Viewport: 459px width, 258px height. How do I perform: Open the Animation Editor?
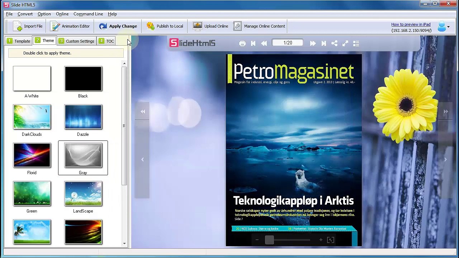[70, 26]
